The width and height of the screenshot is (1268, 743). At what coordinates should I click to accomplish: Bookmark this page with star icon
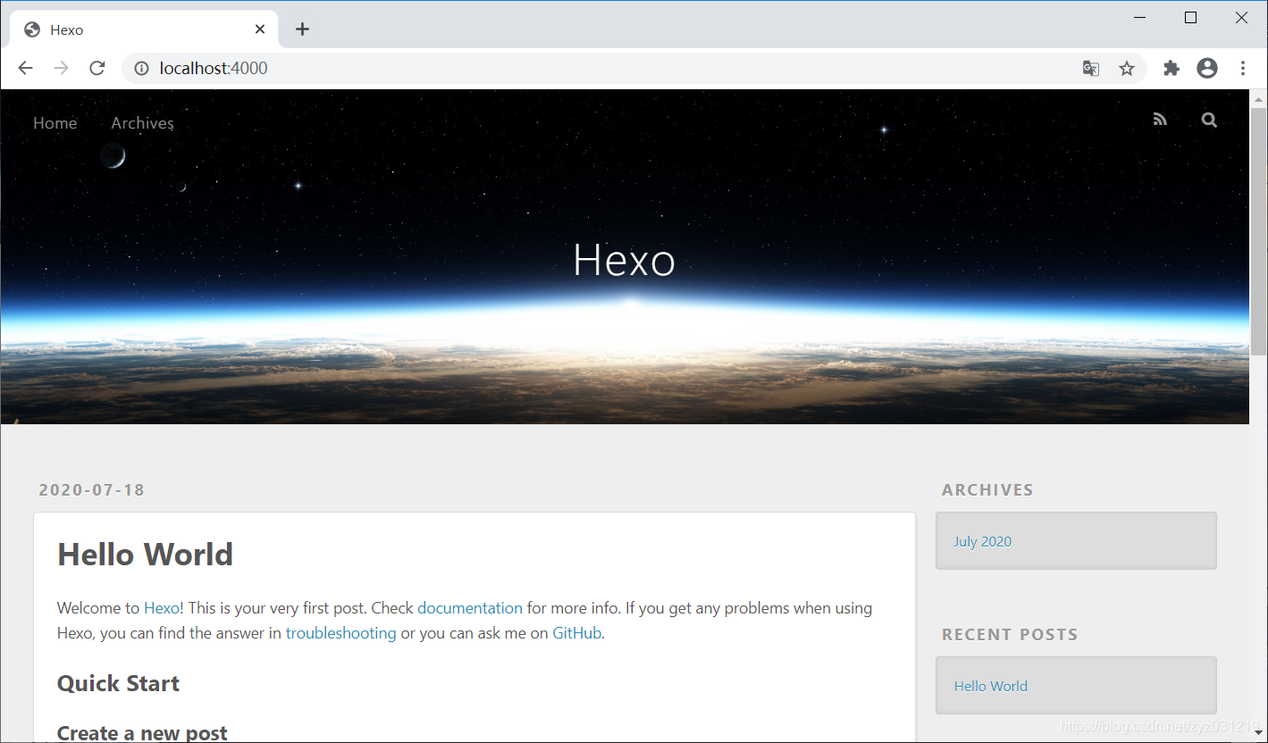(1127, 69)
